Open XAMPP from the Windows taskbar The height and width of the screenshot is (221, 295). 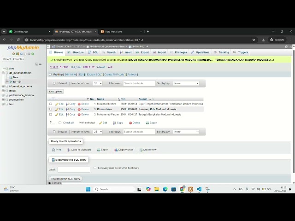click(x=190, y=189)
